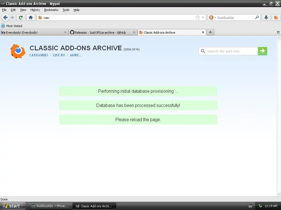Click 'Database has been processed successfully!' message
The height and width of the screenshot is (210, 281).
(x=138, y=105)
